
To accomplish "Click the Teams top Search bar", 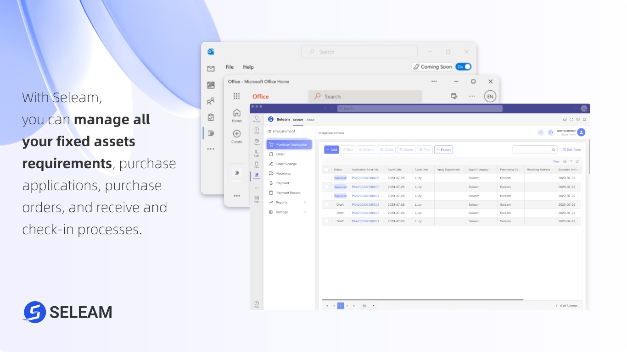I will (420, 108).
